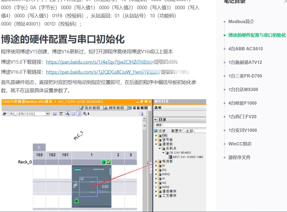Click the zoom magnifier toolbar icon
287x212 pixels.
click(85, 114)
